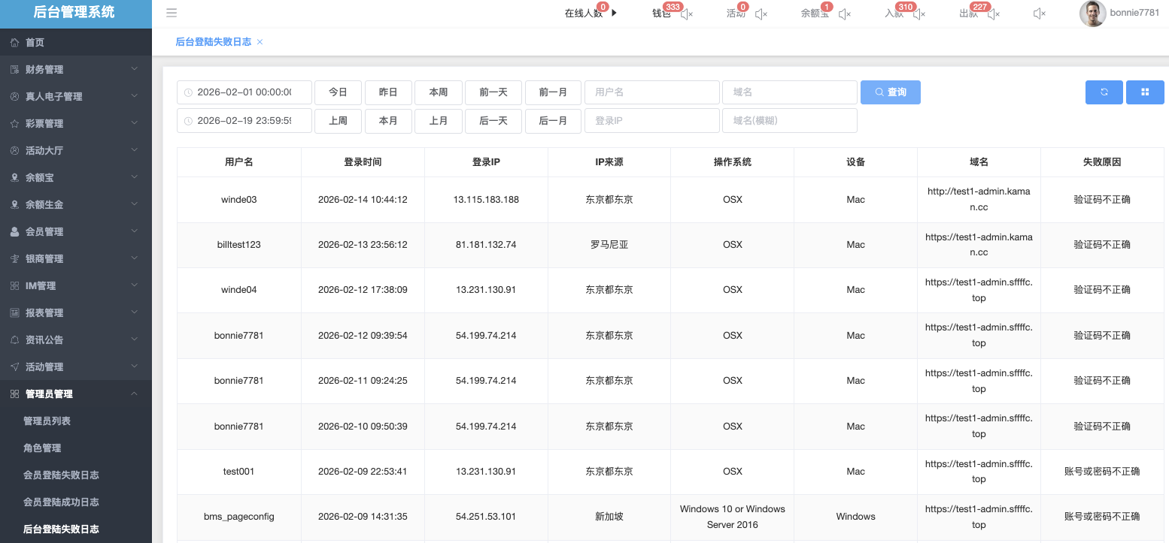Screen dimensions: 1169x543
Task: Click the 查询 search button
Action: 890,92
